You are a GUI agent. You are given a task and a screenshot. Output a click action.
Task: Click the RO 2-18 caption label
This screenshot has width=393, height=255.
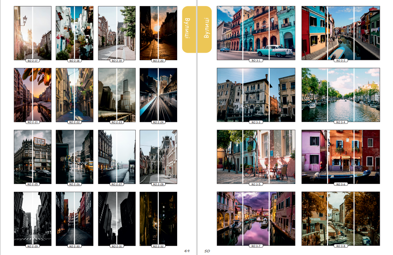coord(75,61)
